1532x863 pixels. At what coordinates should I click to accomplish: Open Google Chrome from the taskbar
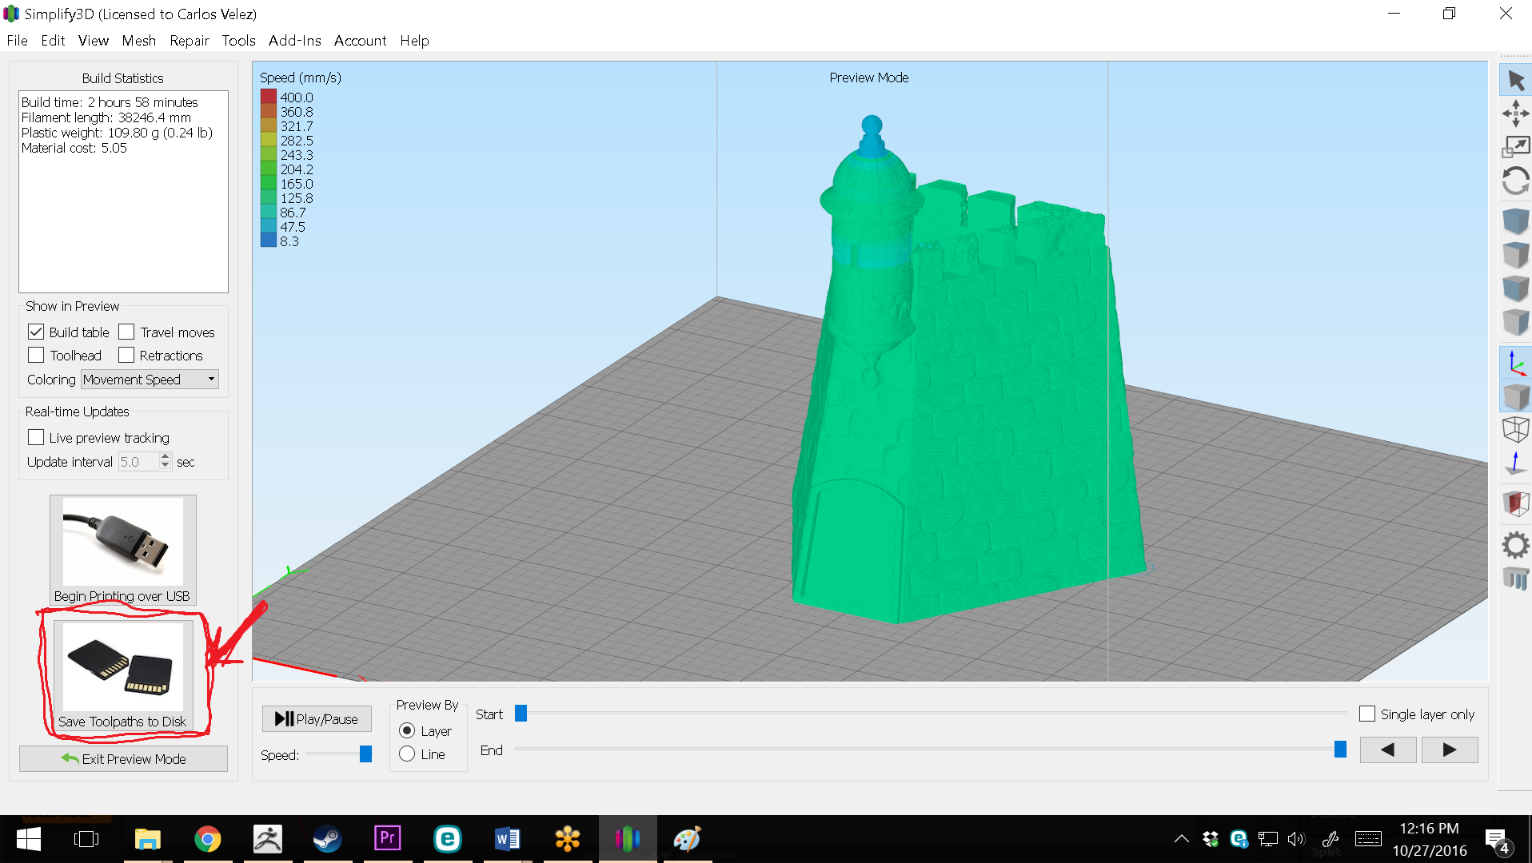(x=208, y=838)
